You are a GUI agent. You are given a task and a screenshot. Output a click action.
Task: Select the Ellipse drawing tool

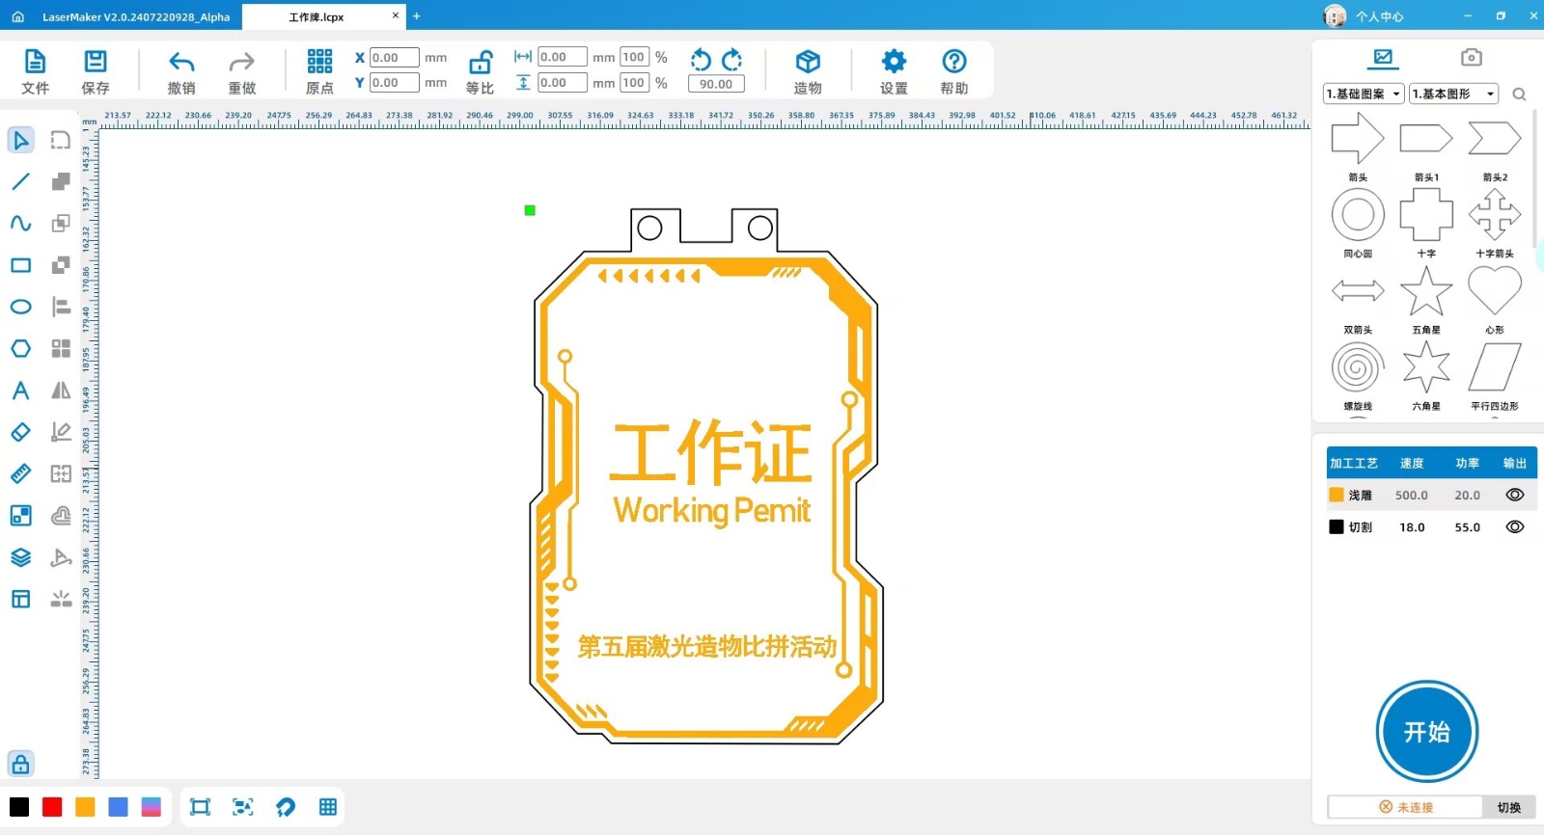[x=20, y=307]
